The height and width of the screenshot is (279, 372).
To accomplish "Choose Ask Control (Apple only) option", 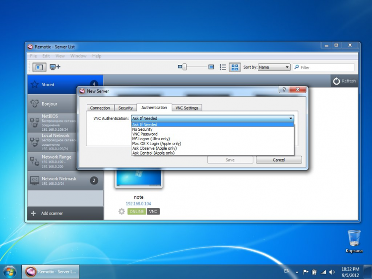I will pyautogui.click(x=213, y=153).
